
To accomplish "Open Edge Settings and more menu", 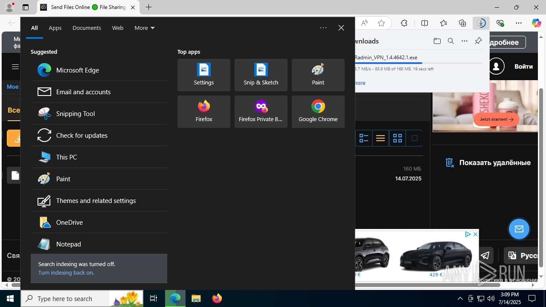I will (519, 23).
